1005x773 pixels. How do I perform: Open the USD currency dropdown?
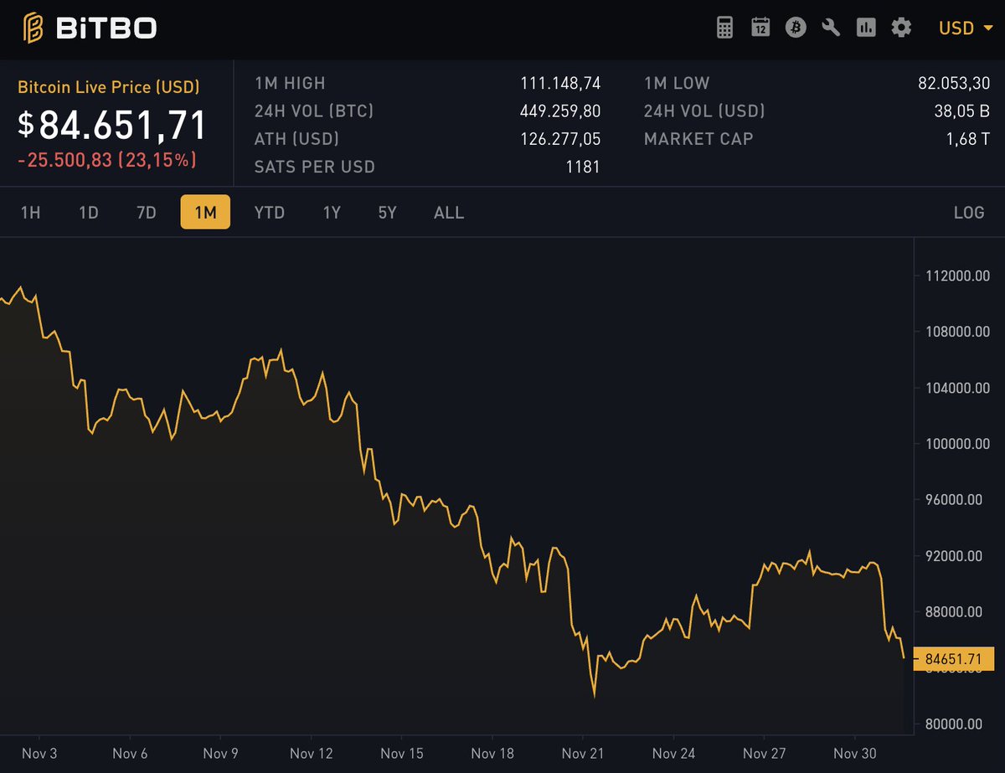coord(956,28)
